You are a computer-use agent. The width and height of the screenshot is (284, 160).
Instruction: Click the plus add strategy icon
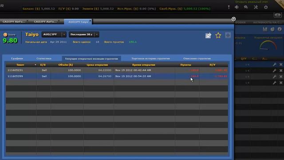pyautogui.click(x=228, y=35)
